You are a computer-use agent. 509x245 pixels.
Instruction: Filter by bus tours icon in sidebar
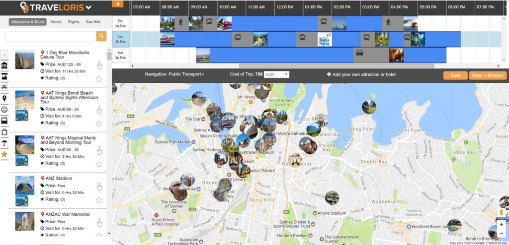click(4, 121)
